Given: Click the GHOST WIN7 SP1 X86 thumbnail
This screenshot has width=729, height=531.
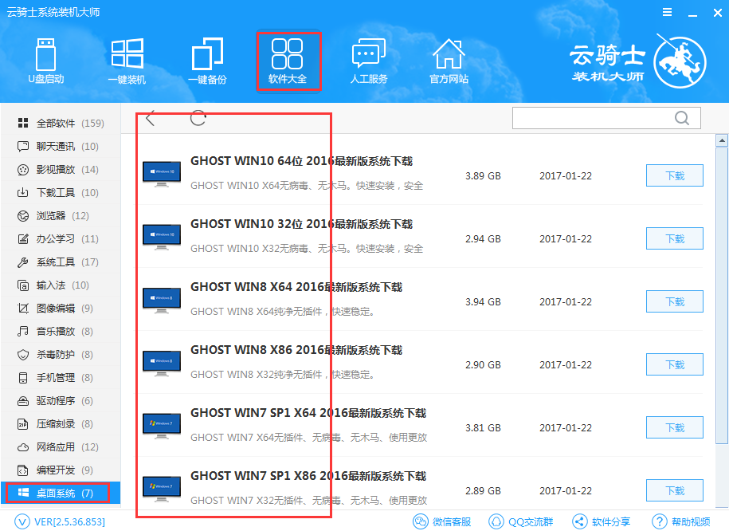Looking at the screenshot, I should [161, 489].
